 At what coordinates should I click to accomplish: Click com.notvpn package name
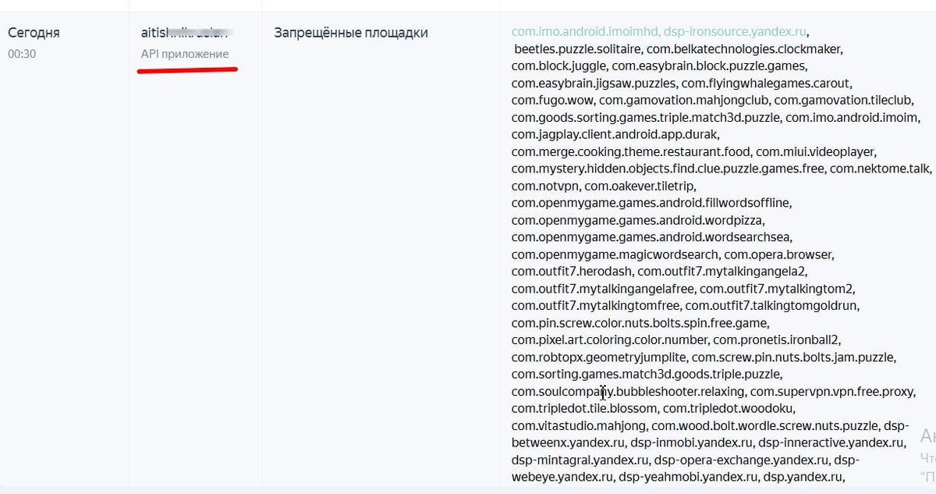coord(544,186)
